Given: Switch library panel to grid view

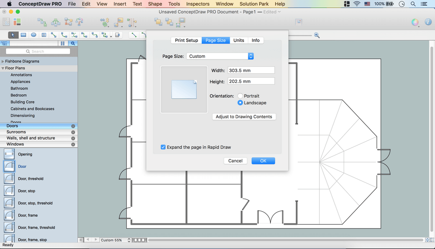Looking at the screenshot, I should click(63, 43).
